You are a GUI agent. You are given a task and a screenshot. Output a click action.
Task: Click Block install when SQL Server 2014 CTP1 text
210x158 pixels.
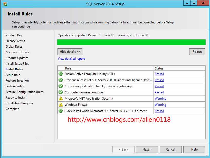[106, 111]
